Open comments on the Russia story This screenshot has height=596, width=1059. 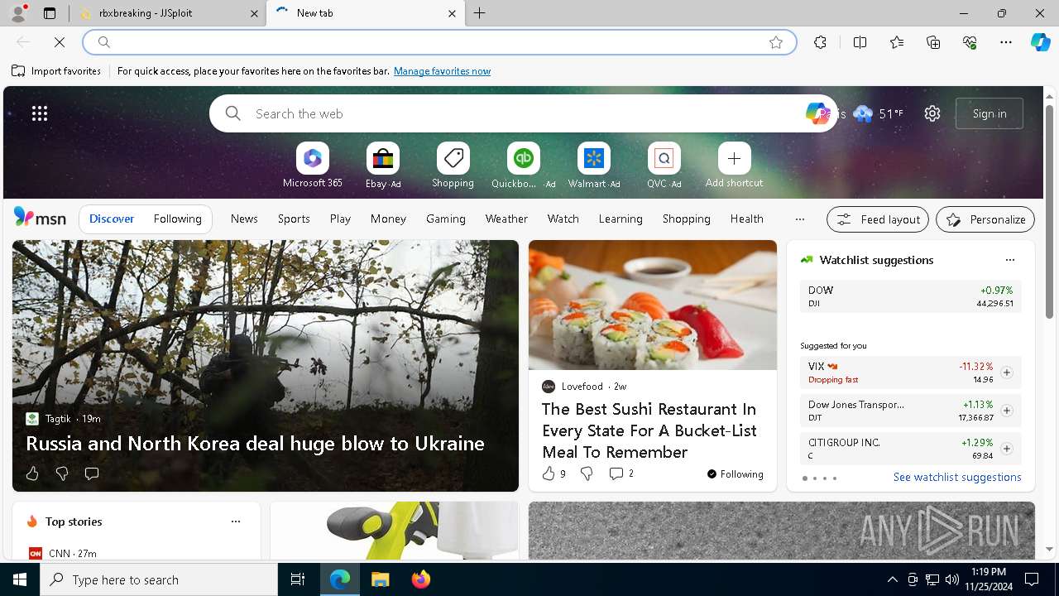tap(92, 473)
